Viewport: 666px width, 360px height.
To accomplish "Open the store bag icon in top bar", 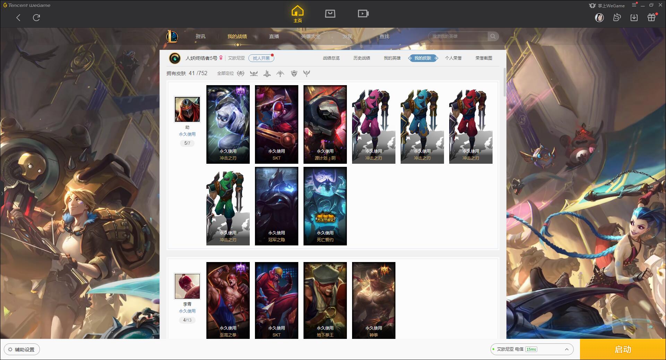I will [330, 13].
